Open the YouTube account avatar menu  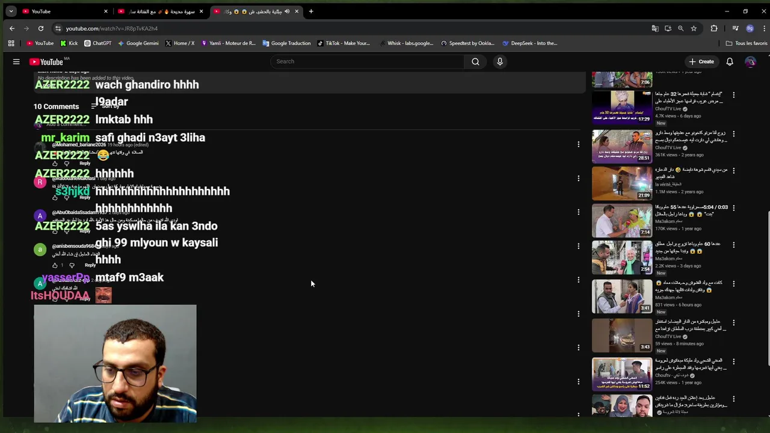coord(750,61)
